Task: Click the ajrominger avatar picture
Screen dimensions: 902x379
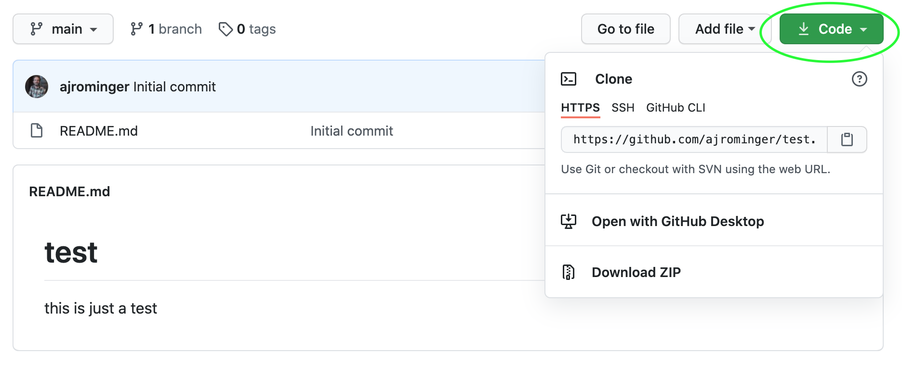Action: [37, 87]
